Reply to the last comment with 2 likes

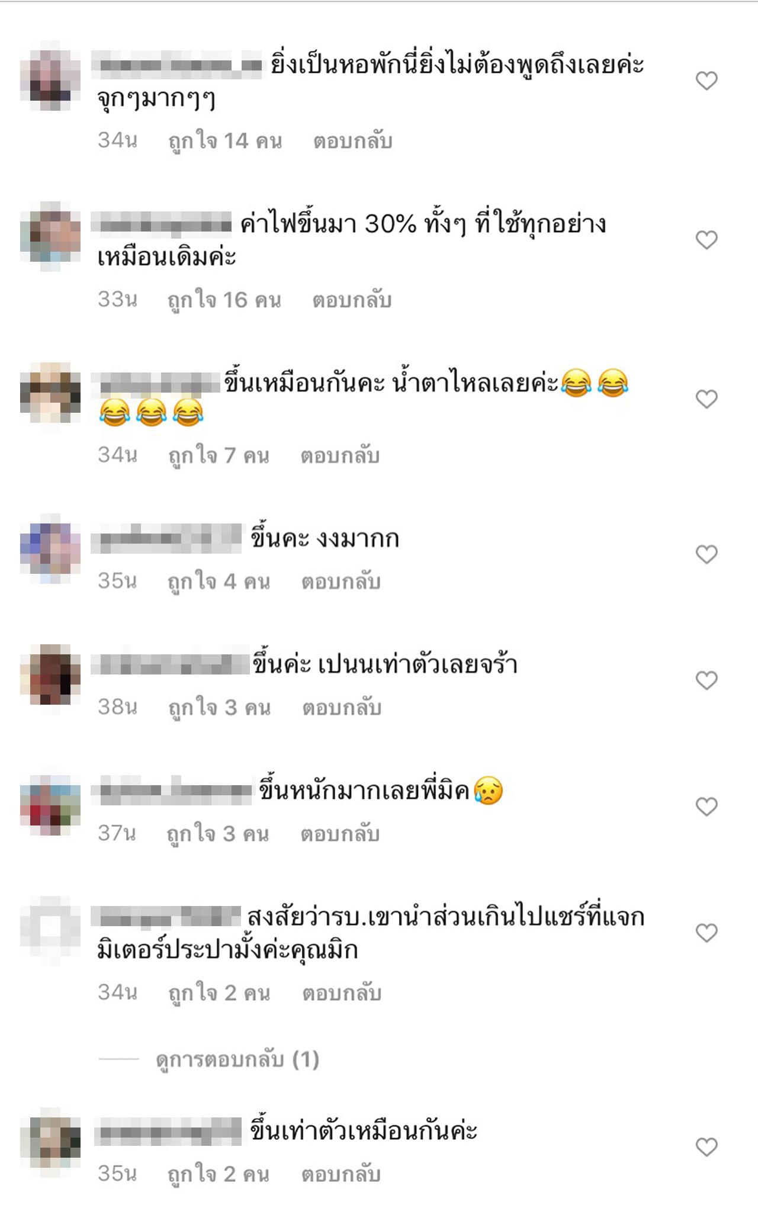point(341,1174)
